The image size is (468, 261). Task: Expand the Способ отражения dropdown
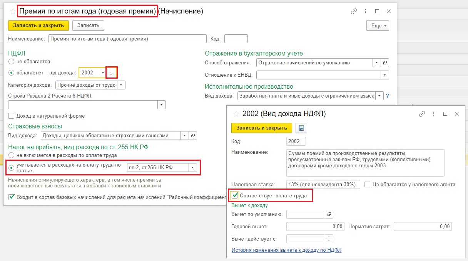377,62
